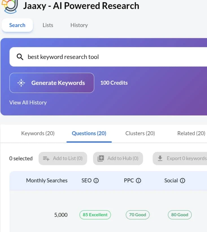This screenshot has width=207, height=232.
Task: Open the View All History link
Action: tap(28, 102)
